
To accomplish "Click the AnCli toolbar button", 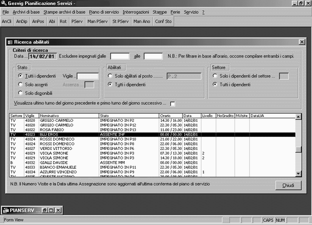I will (x=7, y=21).
